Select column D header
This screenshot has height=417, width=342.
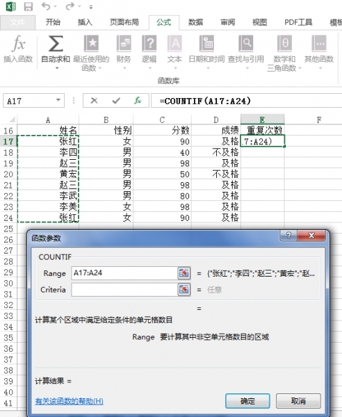216,120
